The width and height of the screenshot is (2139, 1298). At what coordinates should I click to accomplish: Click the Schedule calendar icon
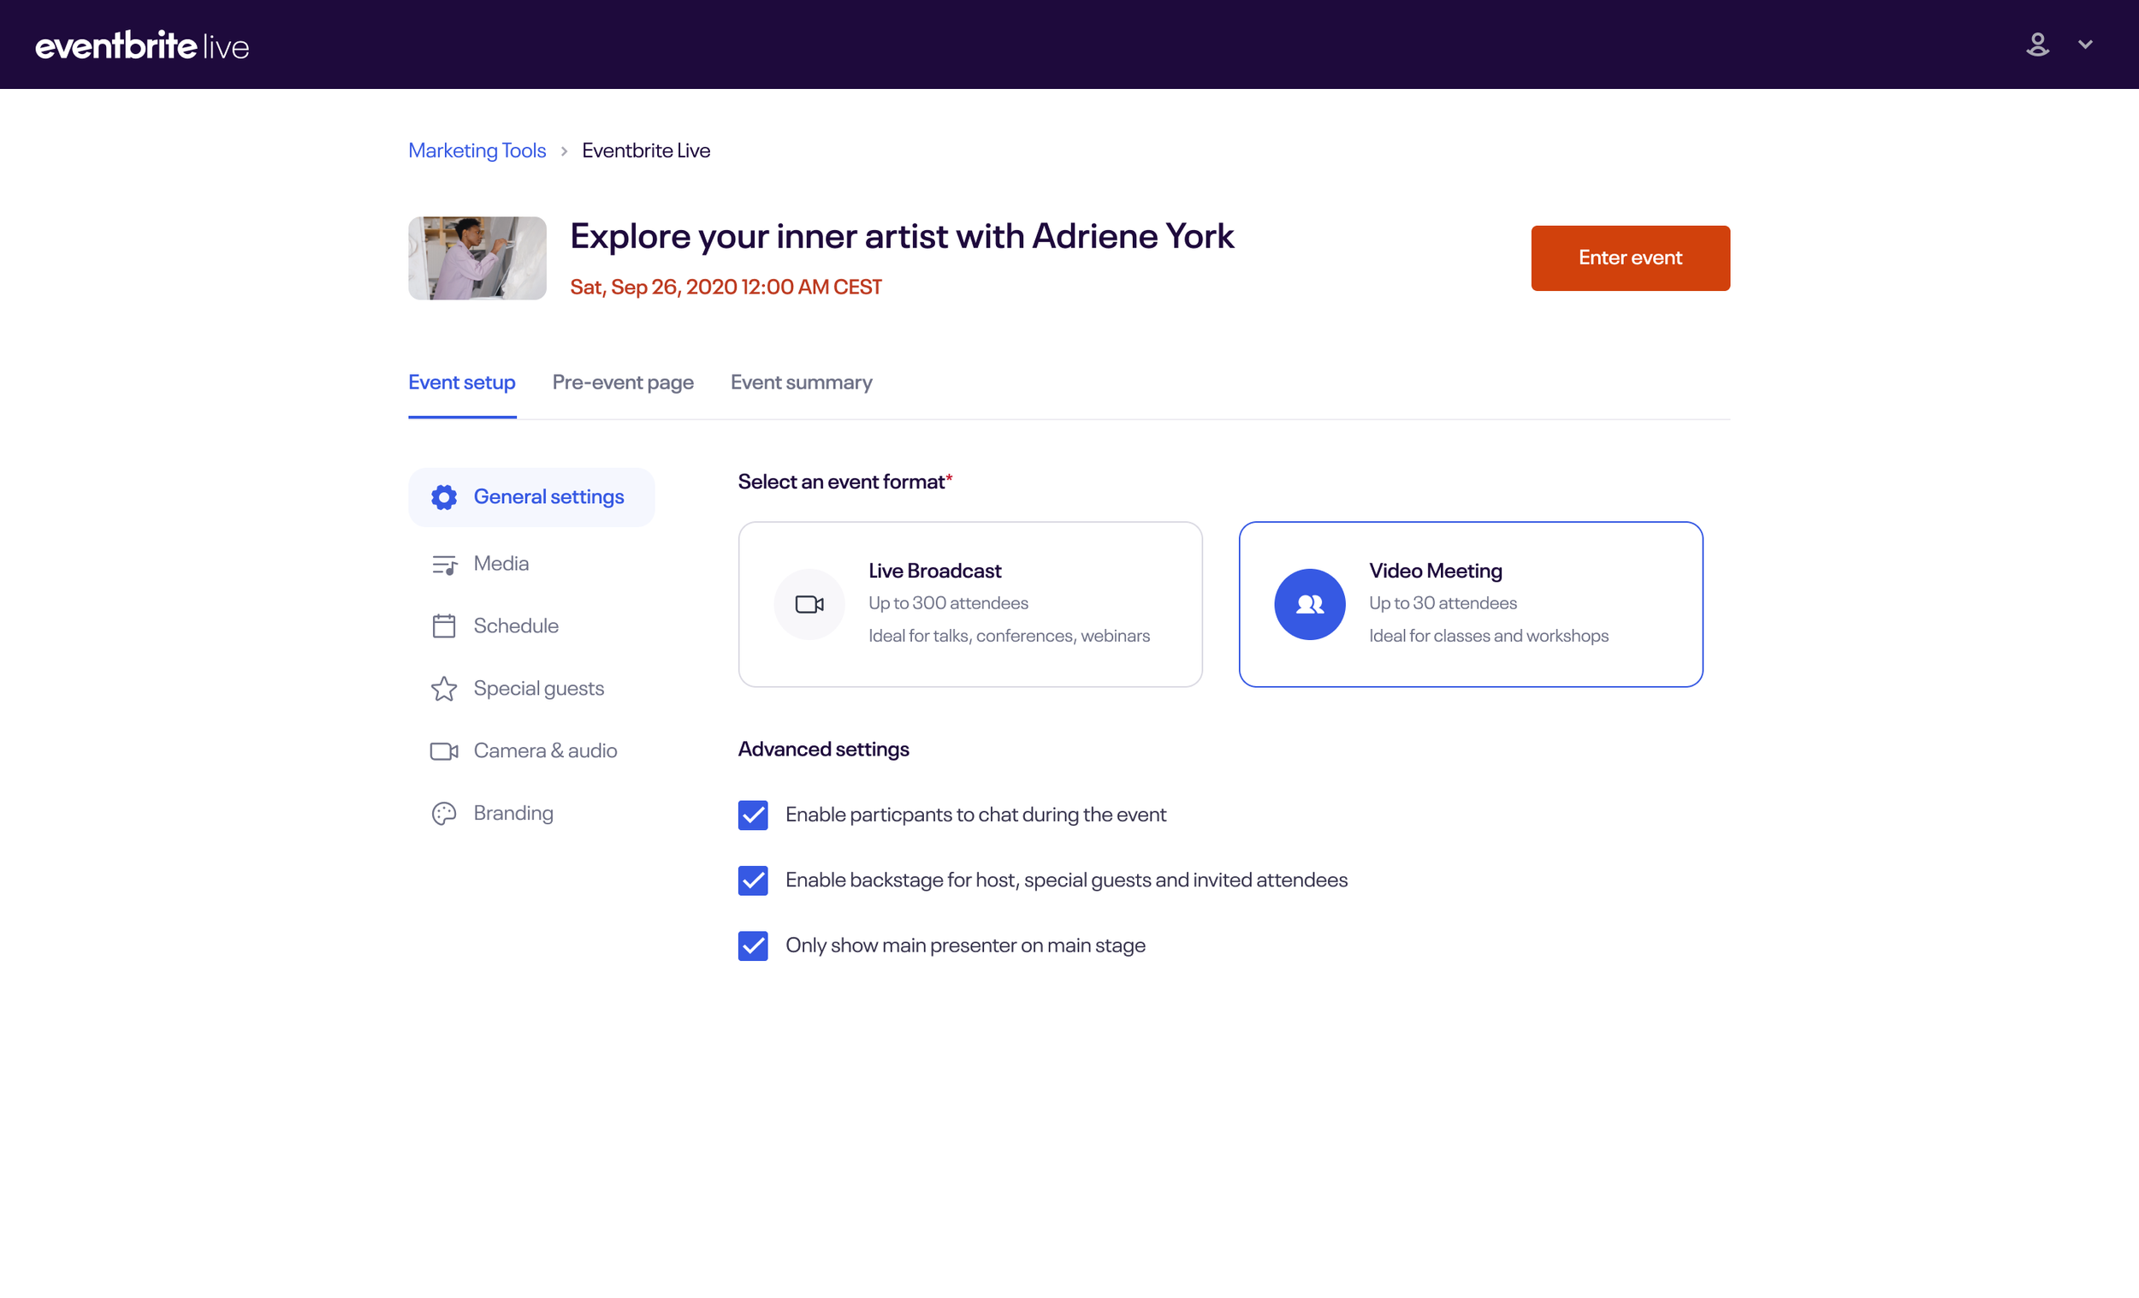443,626
